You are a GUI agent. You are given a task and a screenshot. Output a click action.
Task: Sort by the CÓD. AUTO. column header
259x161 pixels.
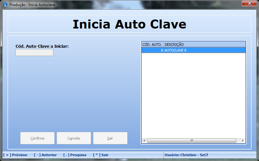pos(152,44)
